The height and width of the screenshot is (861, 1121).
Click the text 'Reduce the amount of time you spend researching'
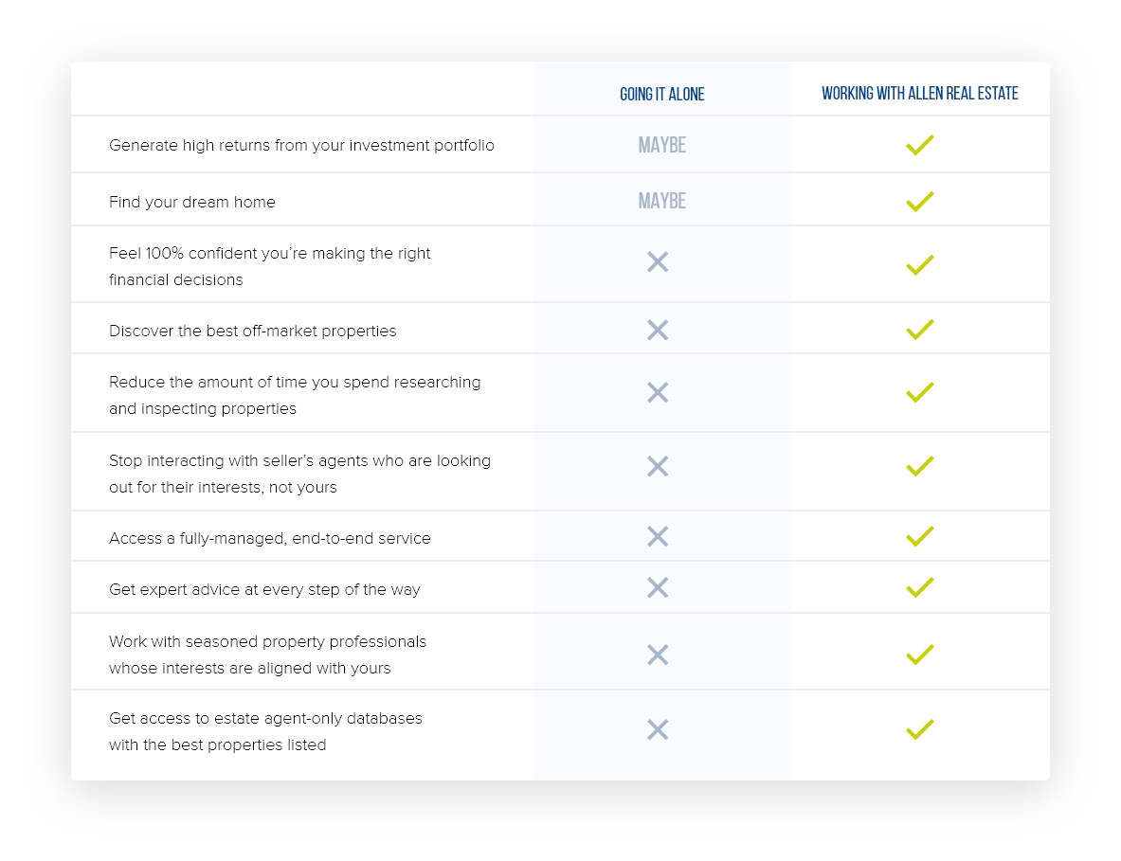(x=295, y=383)
